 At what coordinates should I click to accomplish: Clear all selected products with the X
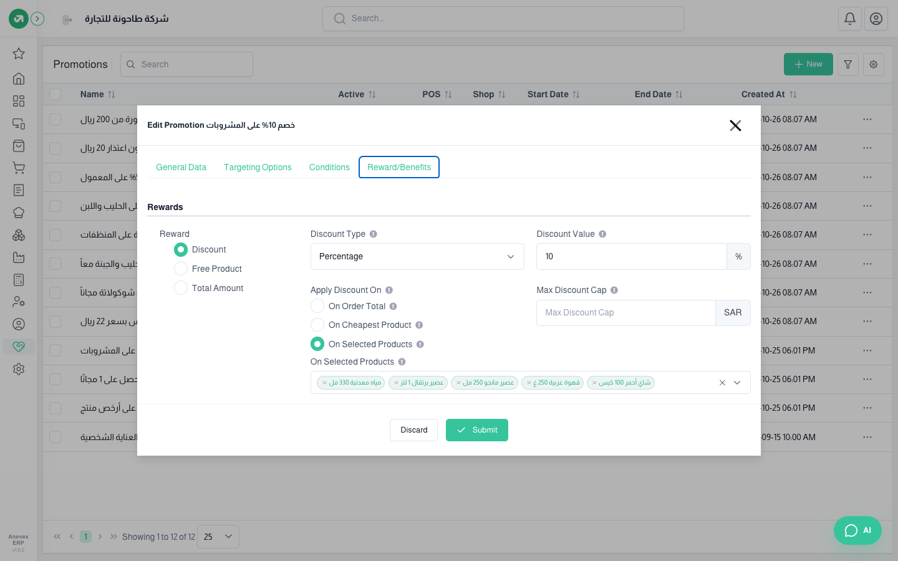722,383
